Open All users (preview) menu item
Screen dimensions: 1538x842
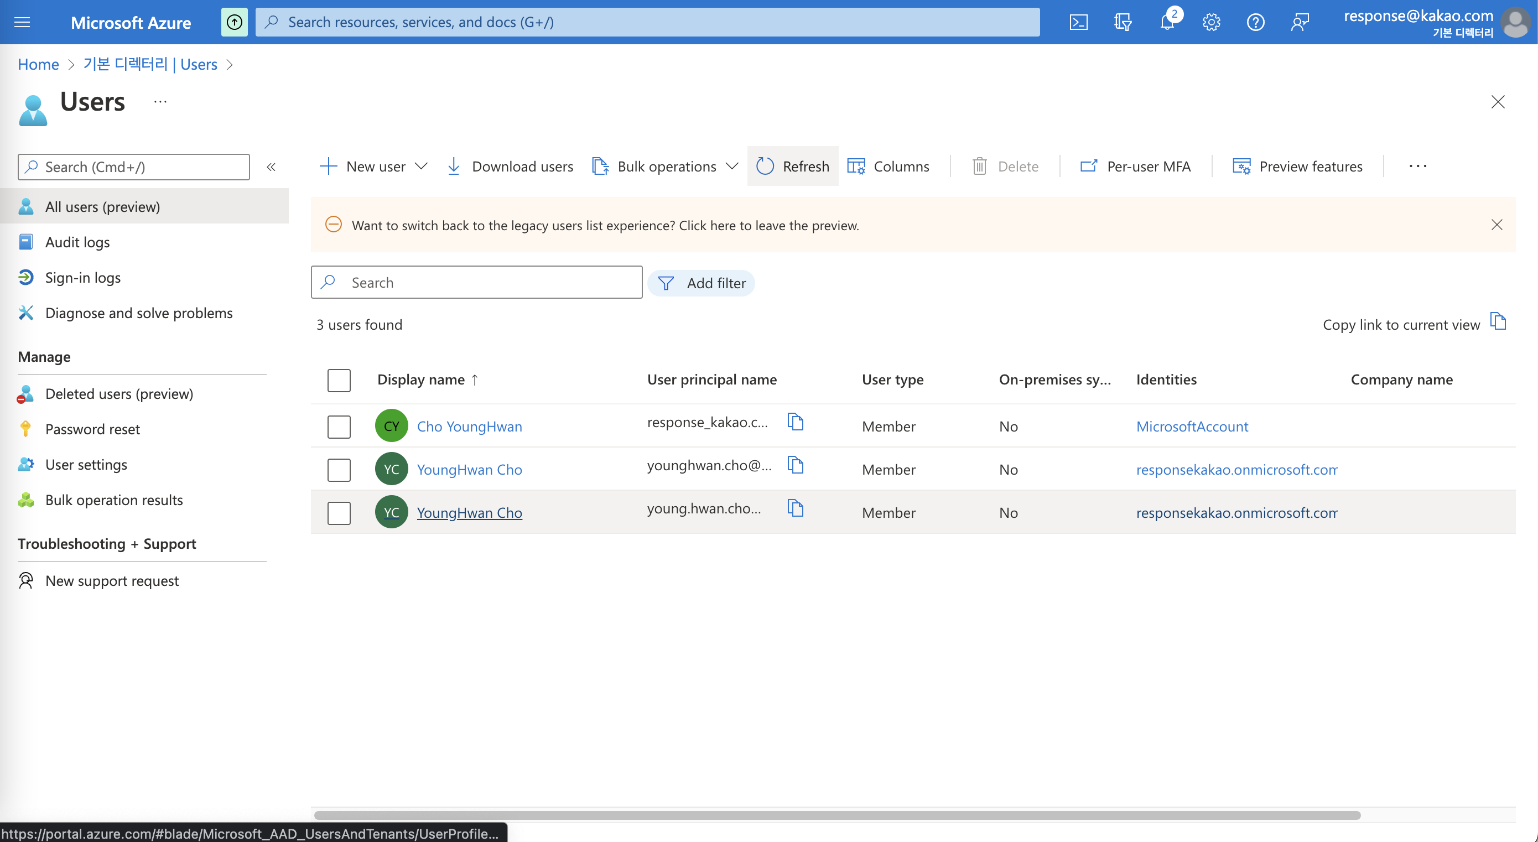point(144,206)
